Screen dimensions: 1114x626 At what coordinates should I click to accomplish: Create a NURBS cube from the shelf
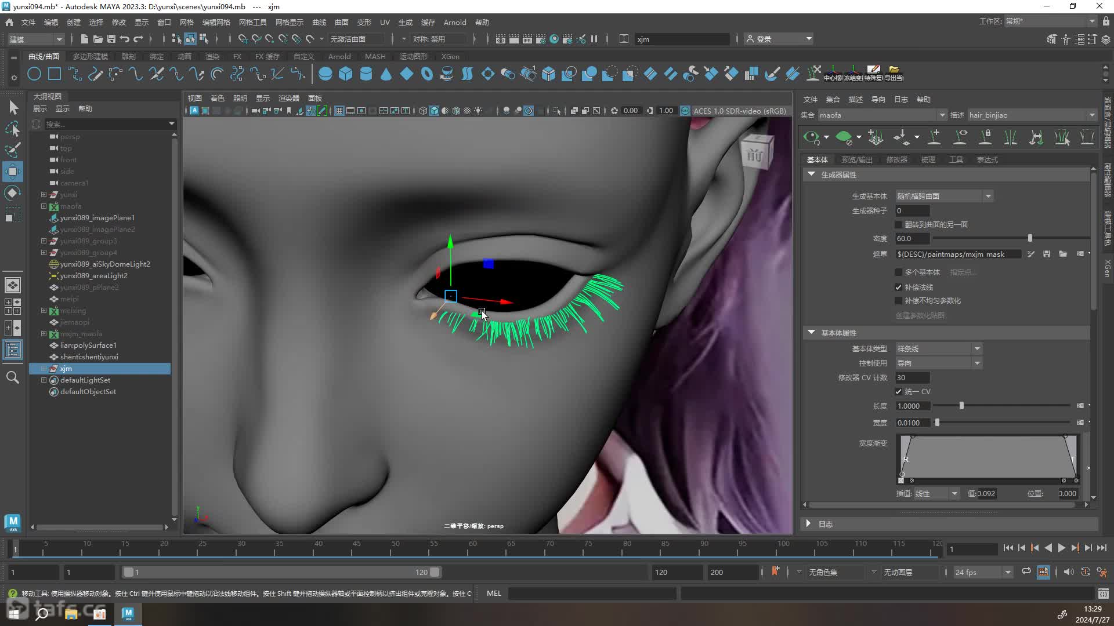click(x=346, y=74)
